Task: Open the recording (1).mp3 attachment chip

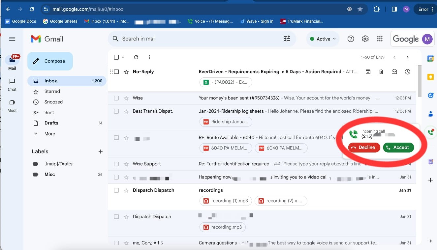Action: point(226,201)
